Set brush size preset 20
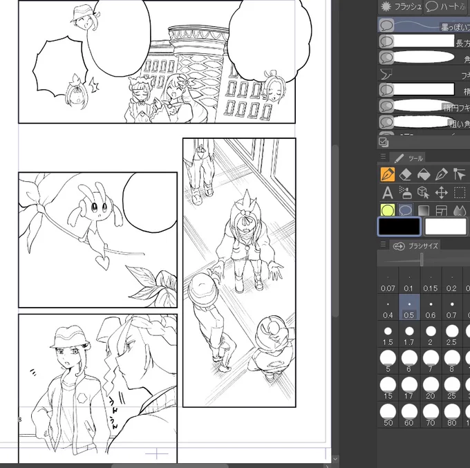470x468 pixels. (x=431, y=389)
